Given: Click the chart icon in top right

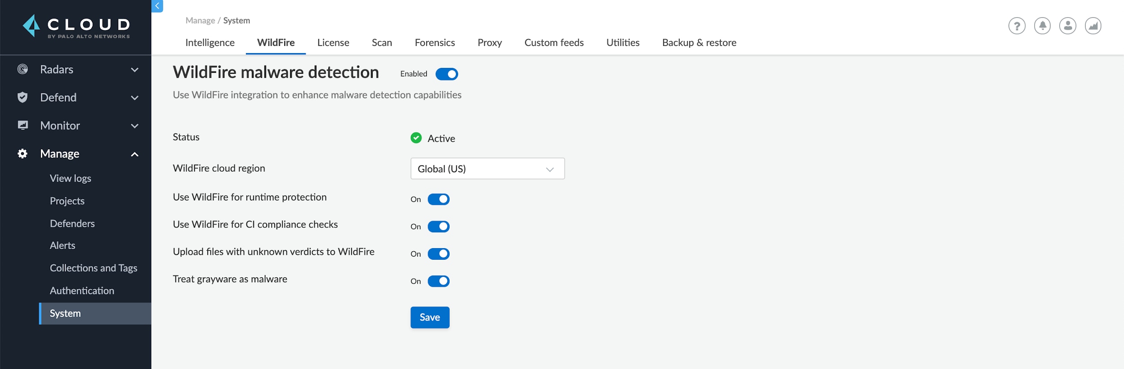Looking at the screenshot, I should tap(1093, 26).
